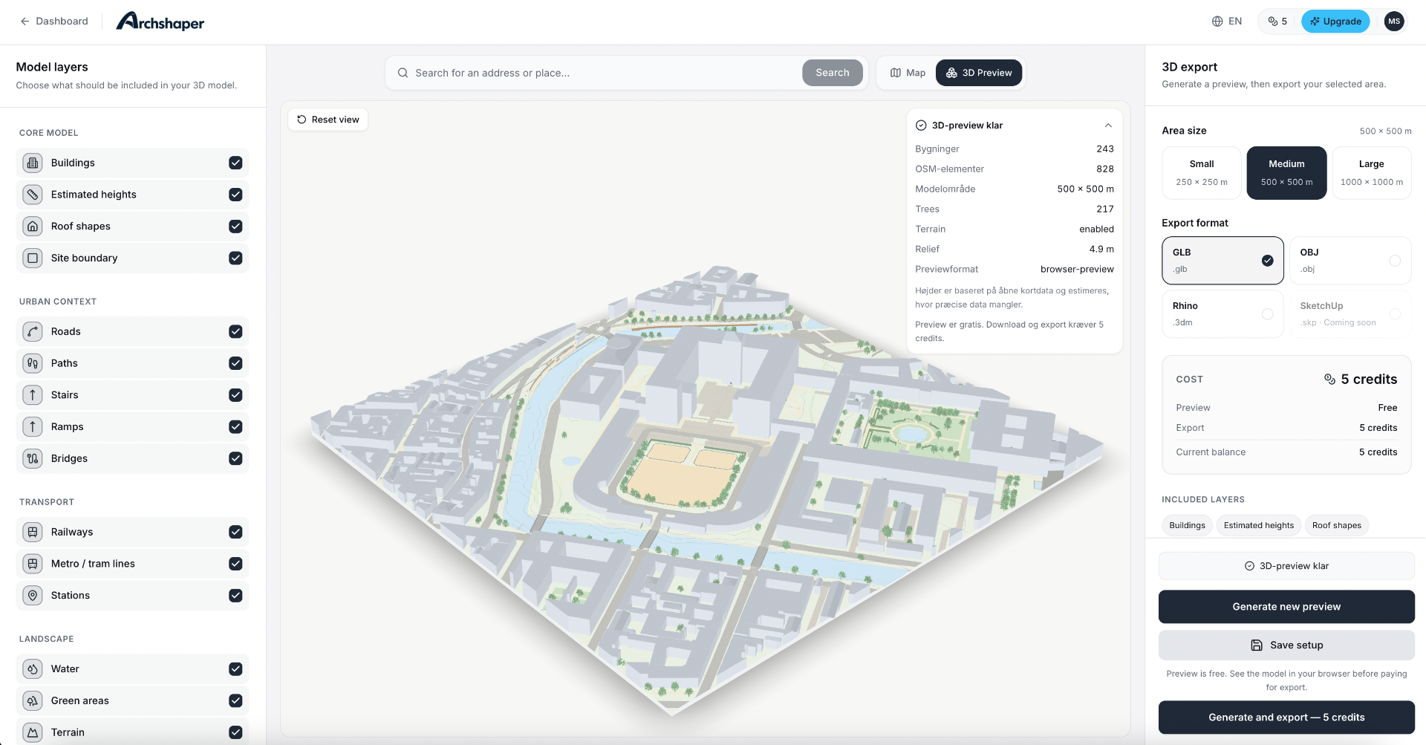Click the Roof shapes house icon
The height and width of the screenshot is (745, 1426).
[x=33, y=227]
